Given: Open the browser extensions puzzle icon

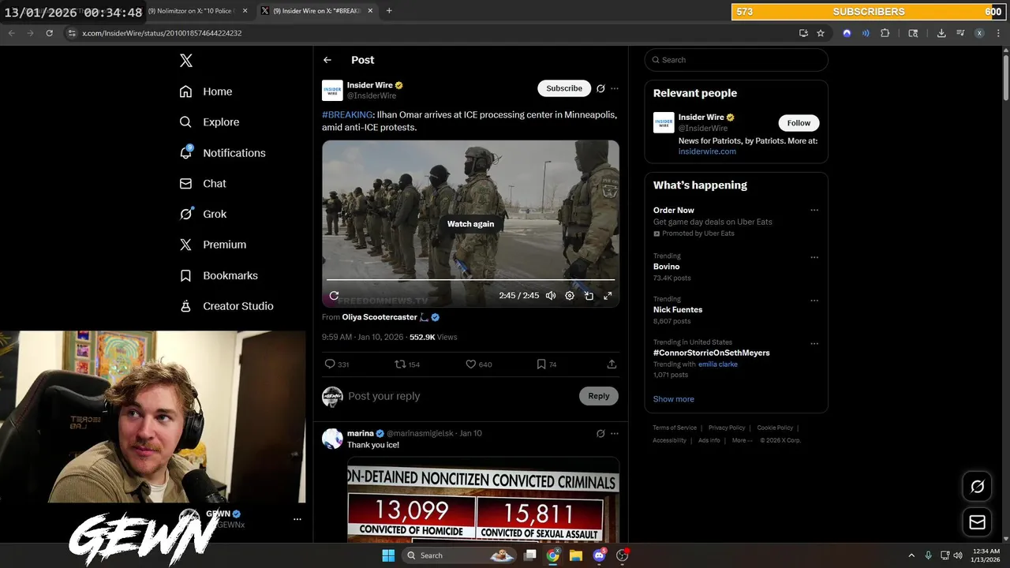Looking at the screenshot, I should (885, 33).
